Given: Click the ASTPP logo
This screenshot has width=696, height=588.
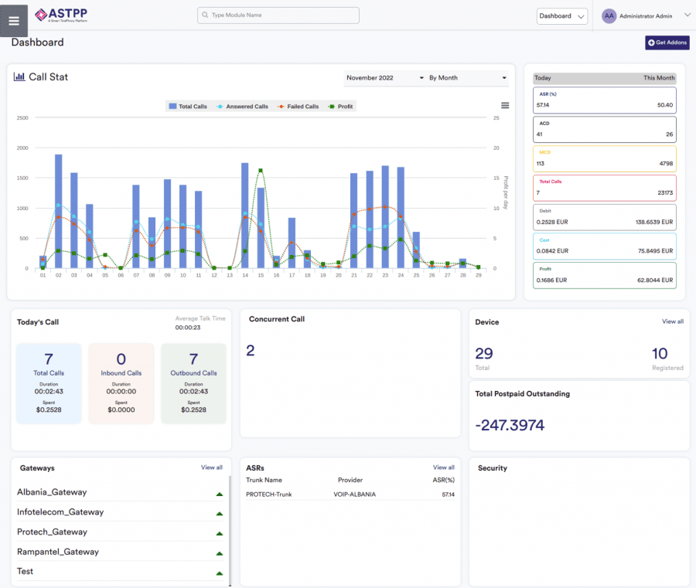Looking at the screenshot, I should coord(60,15).
